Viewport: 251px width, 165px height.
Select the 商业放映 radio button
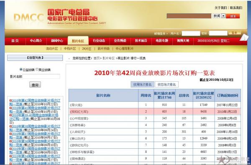coord(37,70)
